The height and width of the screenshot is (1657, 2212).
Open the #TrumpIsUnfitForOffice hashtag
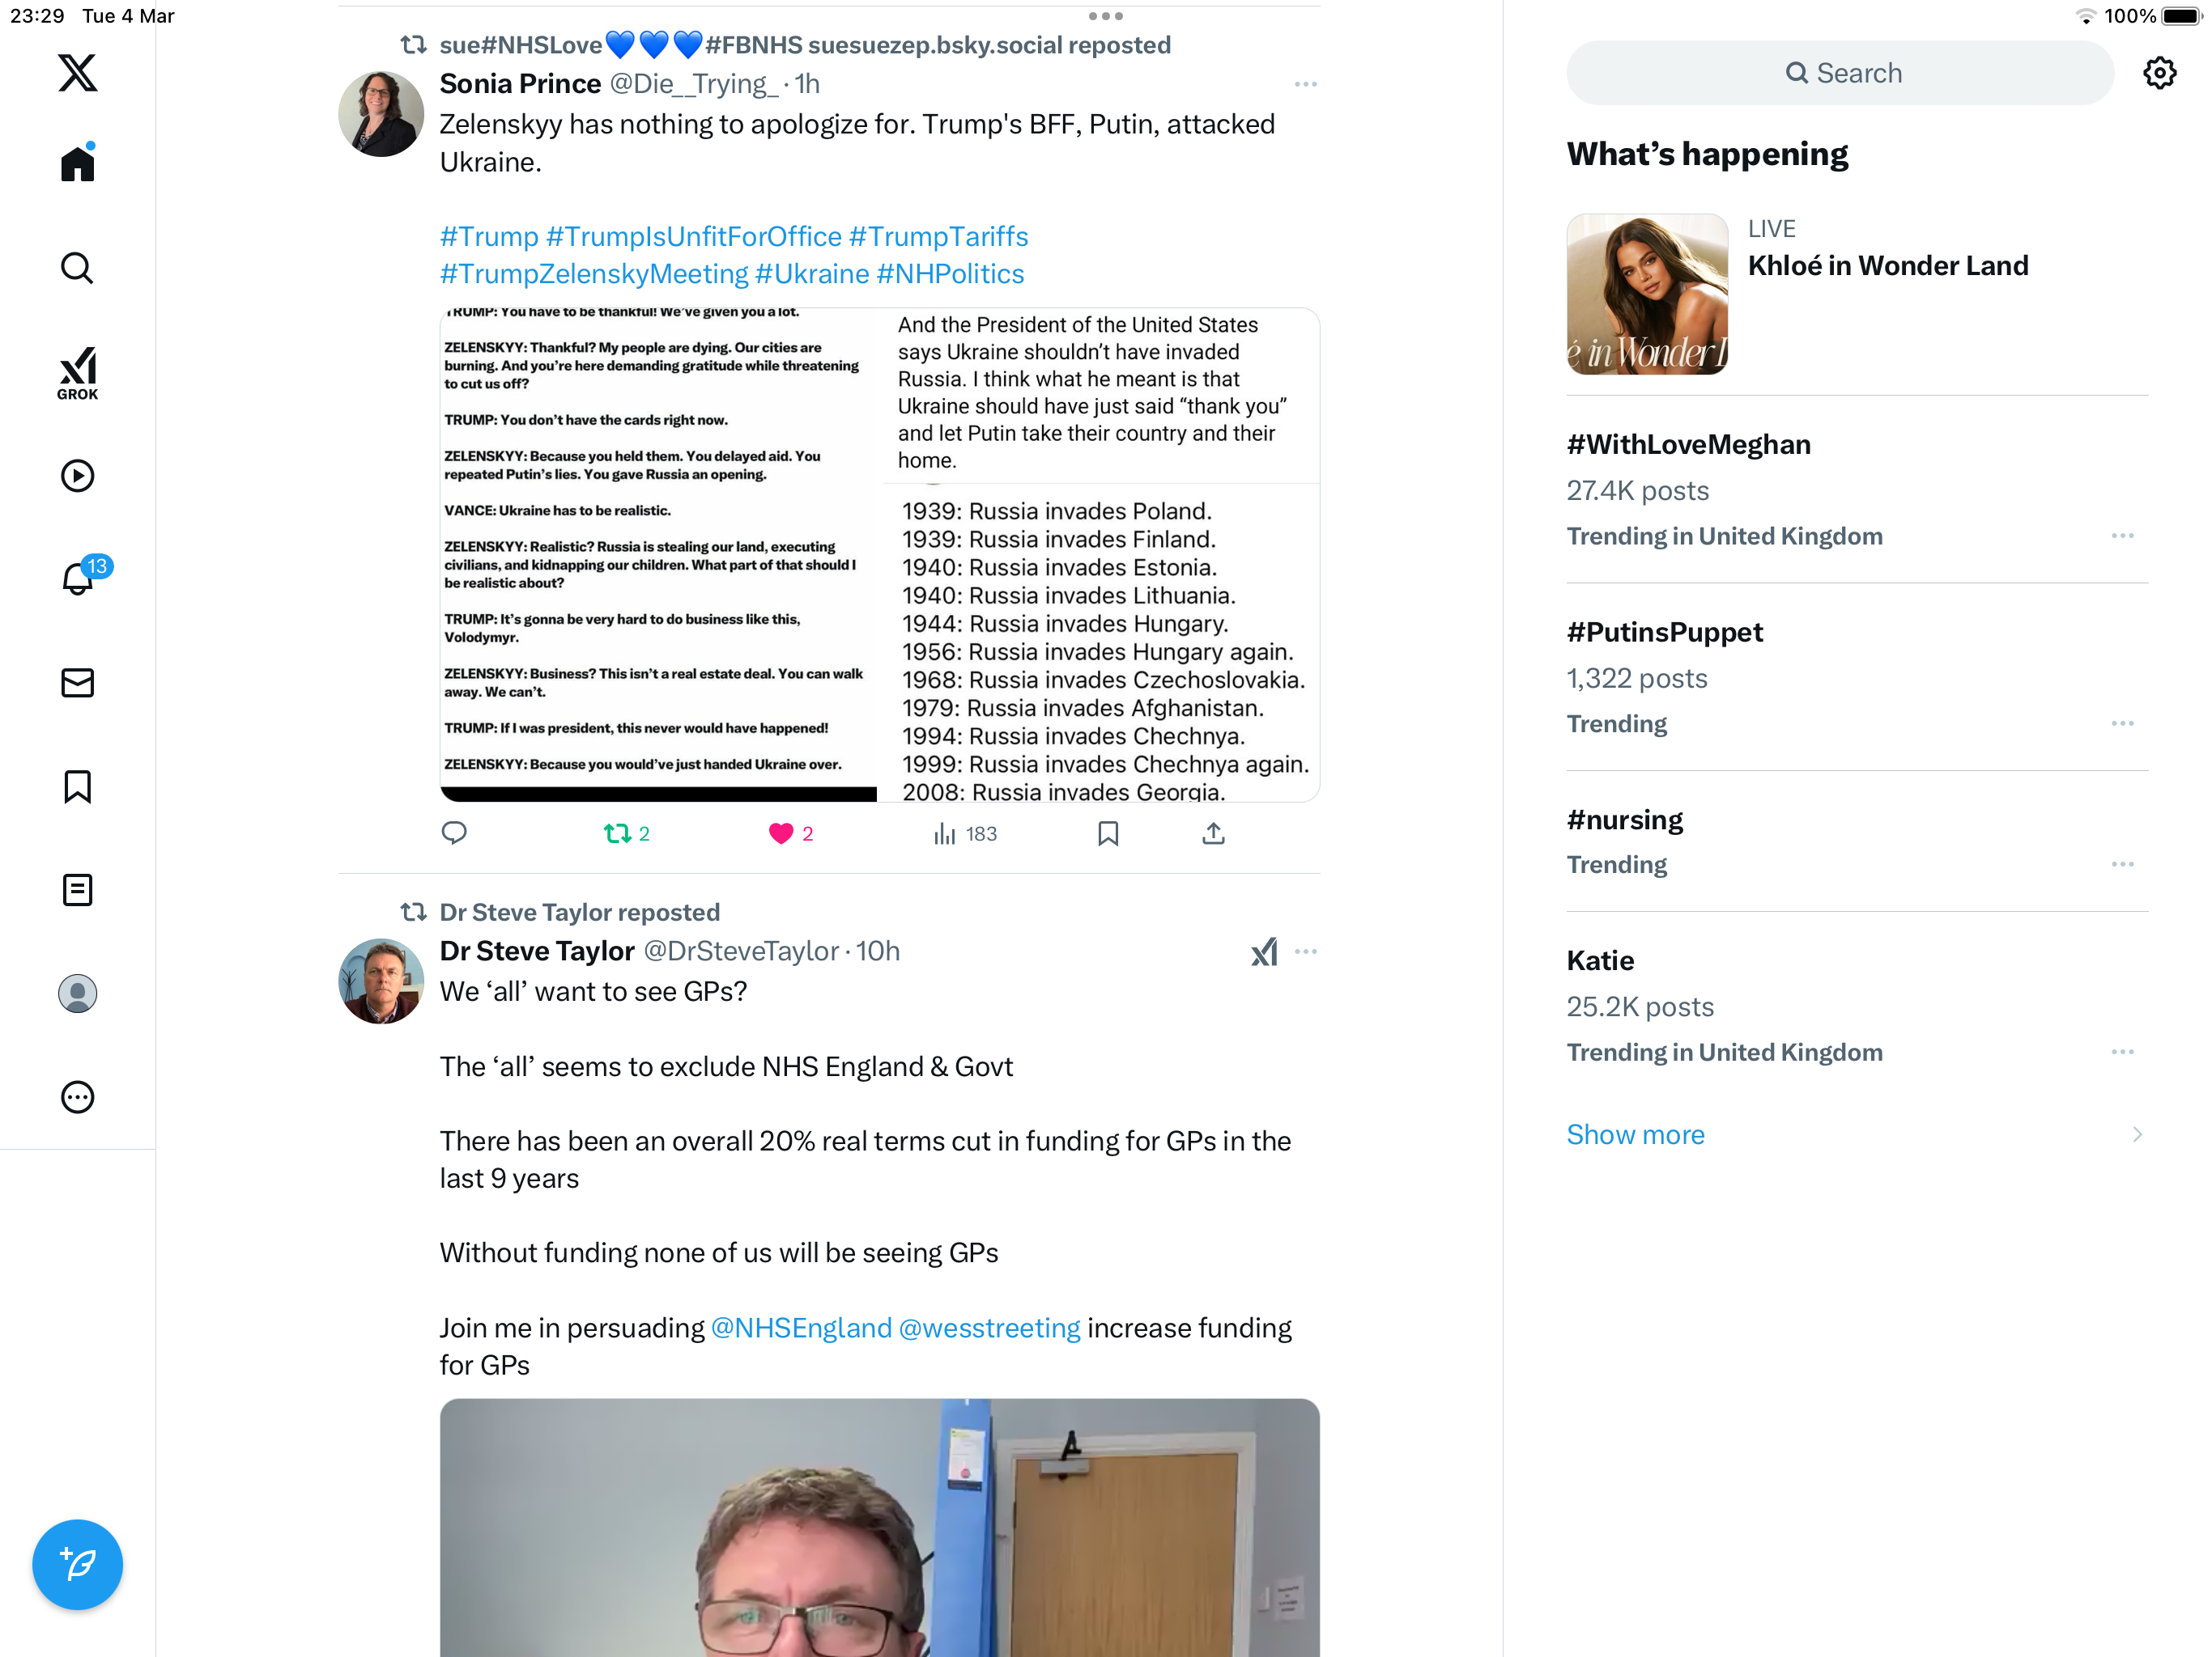pos(693,237)
